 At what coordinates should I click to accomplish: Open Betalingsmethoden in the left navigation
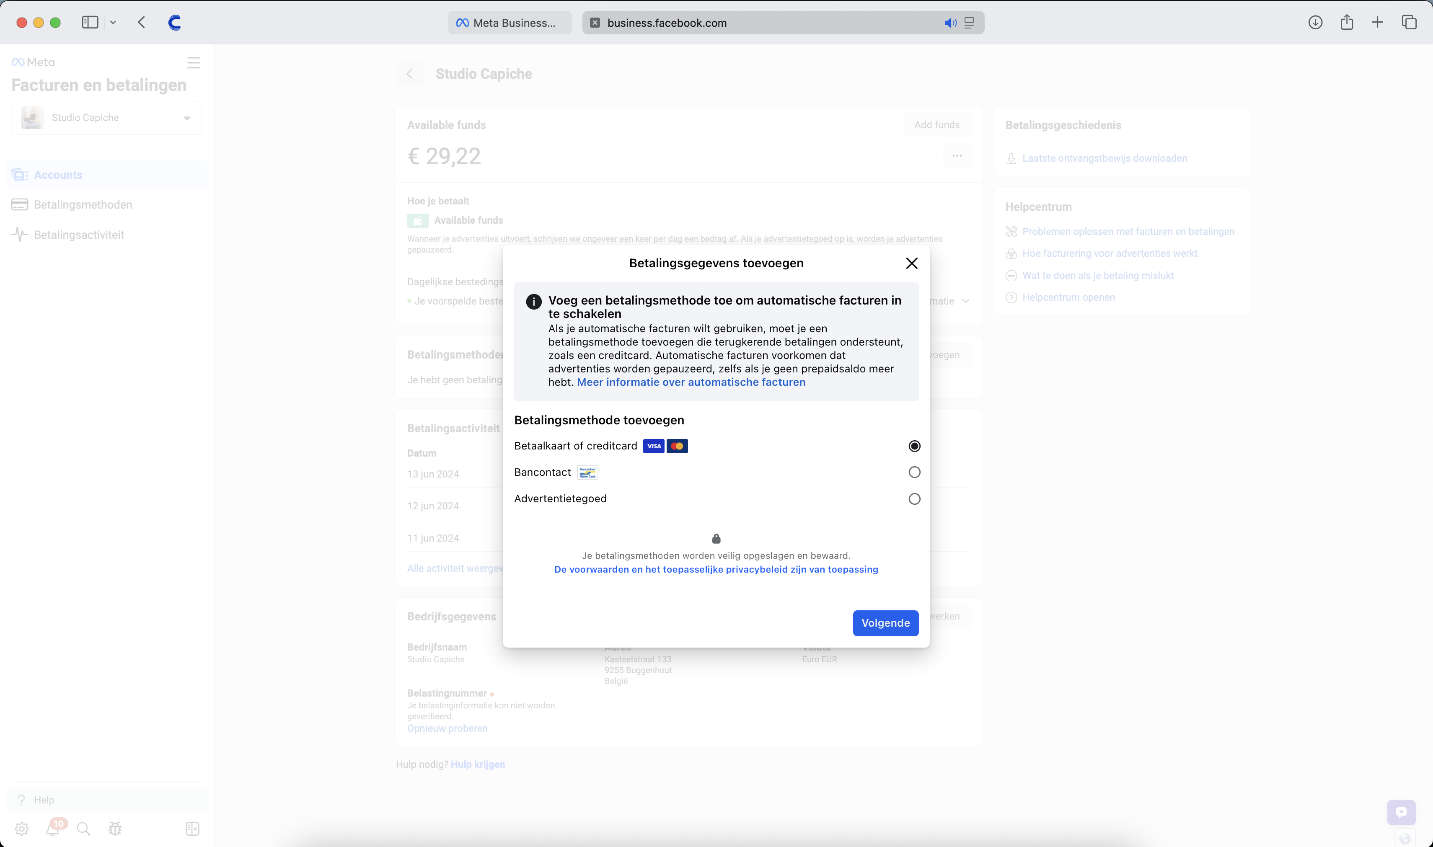[x=107, y=204]
